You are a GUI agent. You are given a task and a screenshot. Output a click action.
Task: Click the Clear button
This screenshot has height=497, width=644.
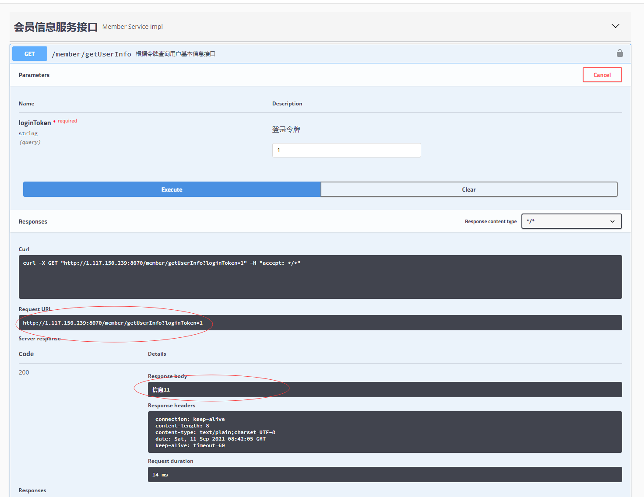[x=469, y=189]
